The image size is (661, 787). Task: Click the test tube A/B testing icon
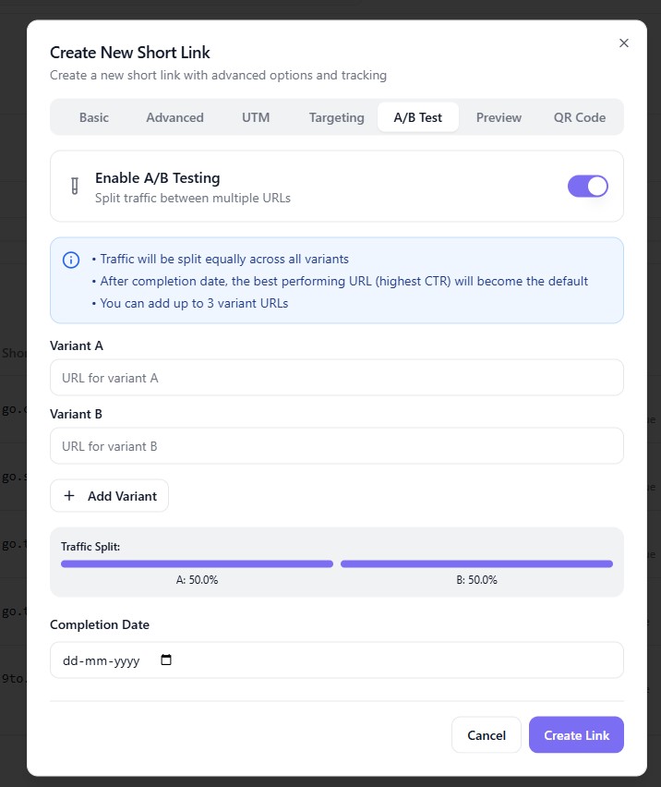pyautogui.click(x=75, y=186)
